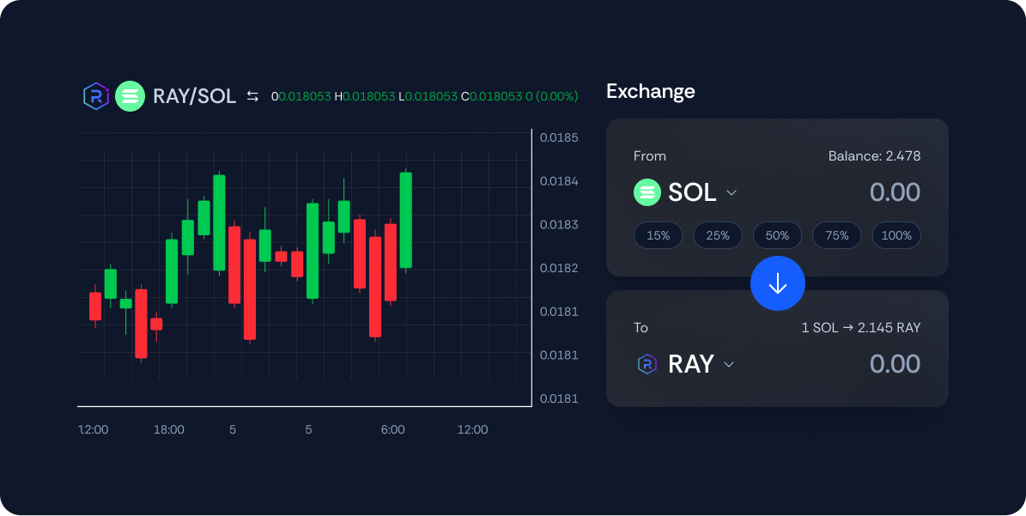Choose the 75% amount button

pos(837,235)
